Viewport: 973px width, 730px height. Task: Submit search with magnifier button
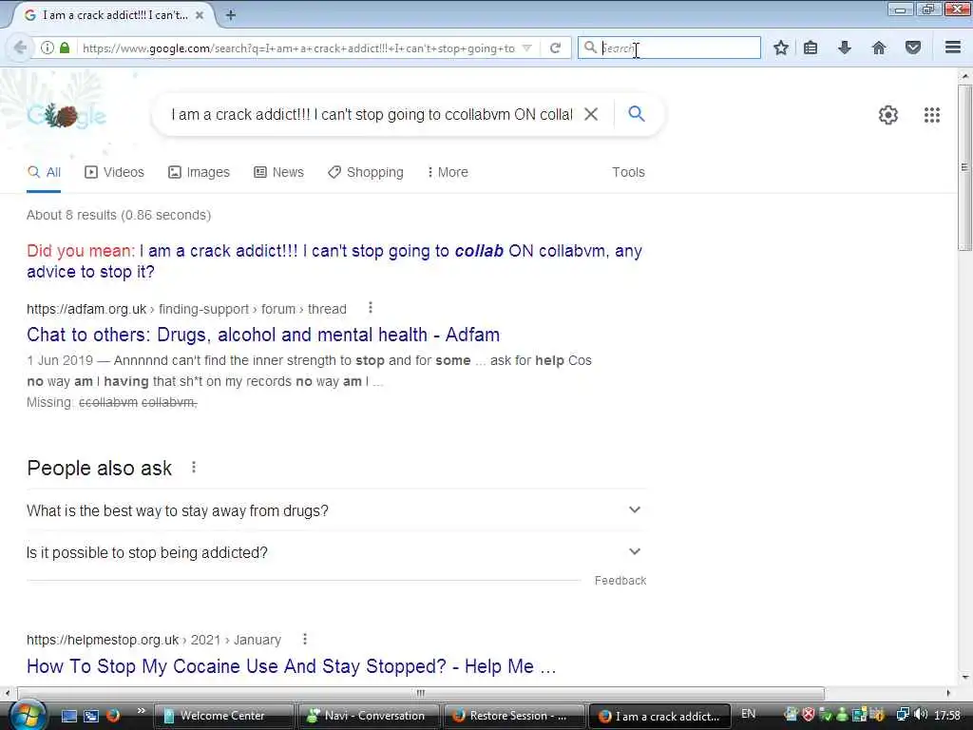point(637,114)
